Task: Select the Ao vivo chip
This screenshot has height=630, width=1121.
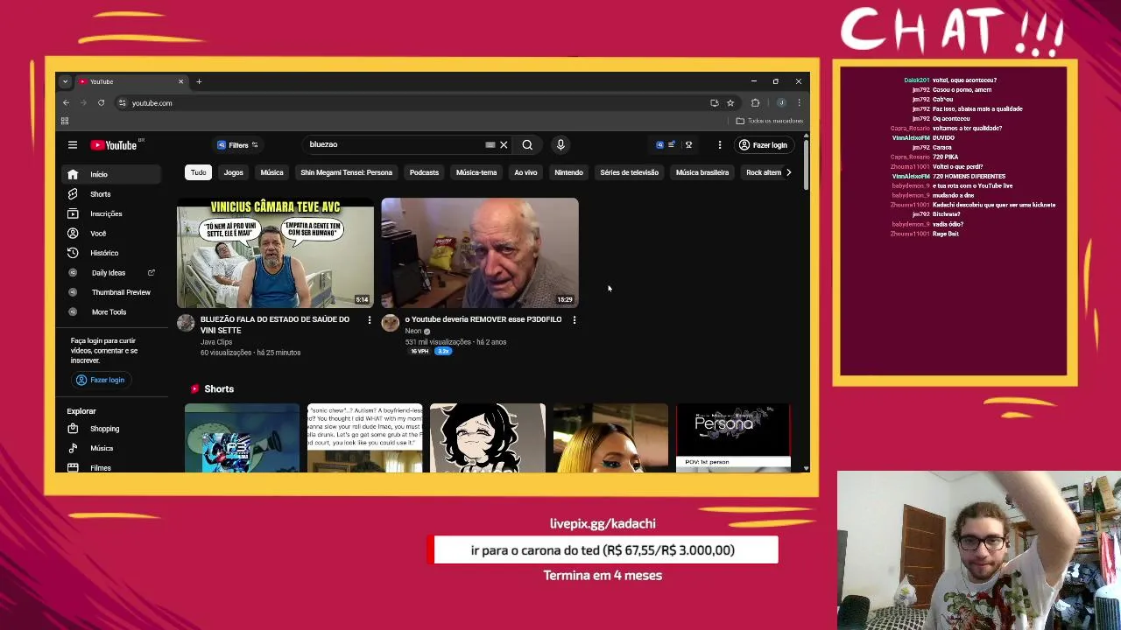Action: tap(525, 172)
